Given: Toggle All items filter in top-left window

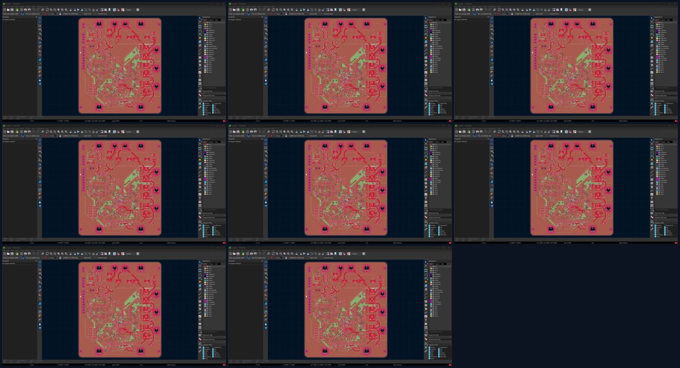Looking at the screenshot, I should pyautogui.click(x=207, y=103).
